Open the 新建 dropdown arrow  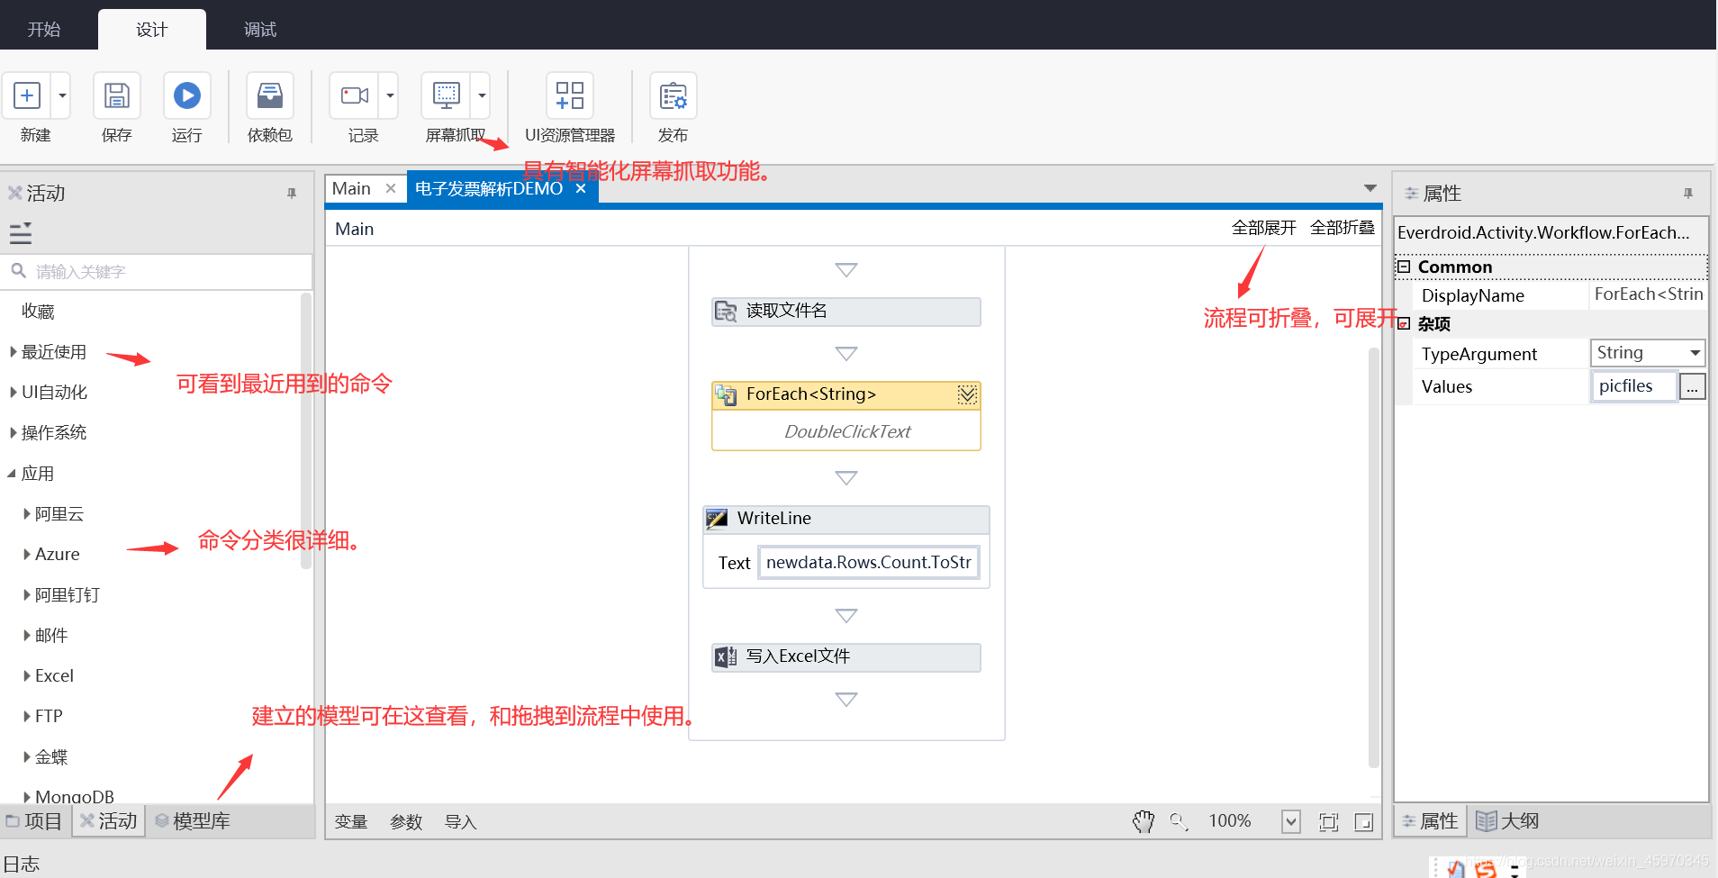pos(61,95)
